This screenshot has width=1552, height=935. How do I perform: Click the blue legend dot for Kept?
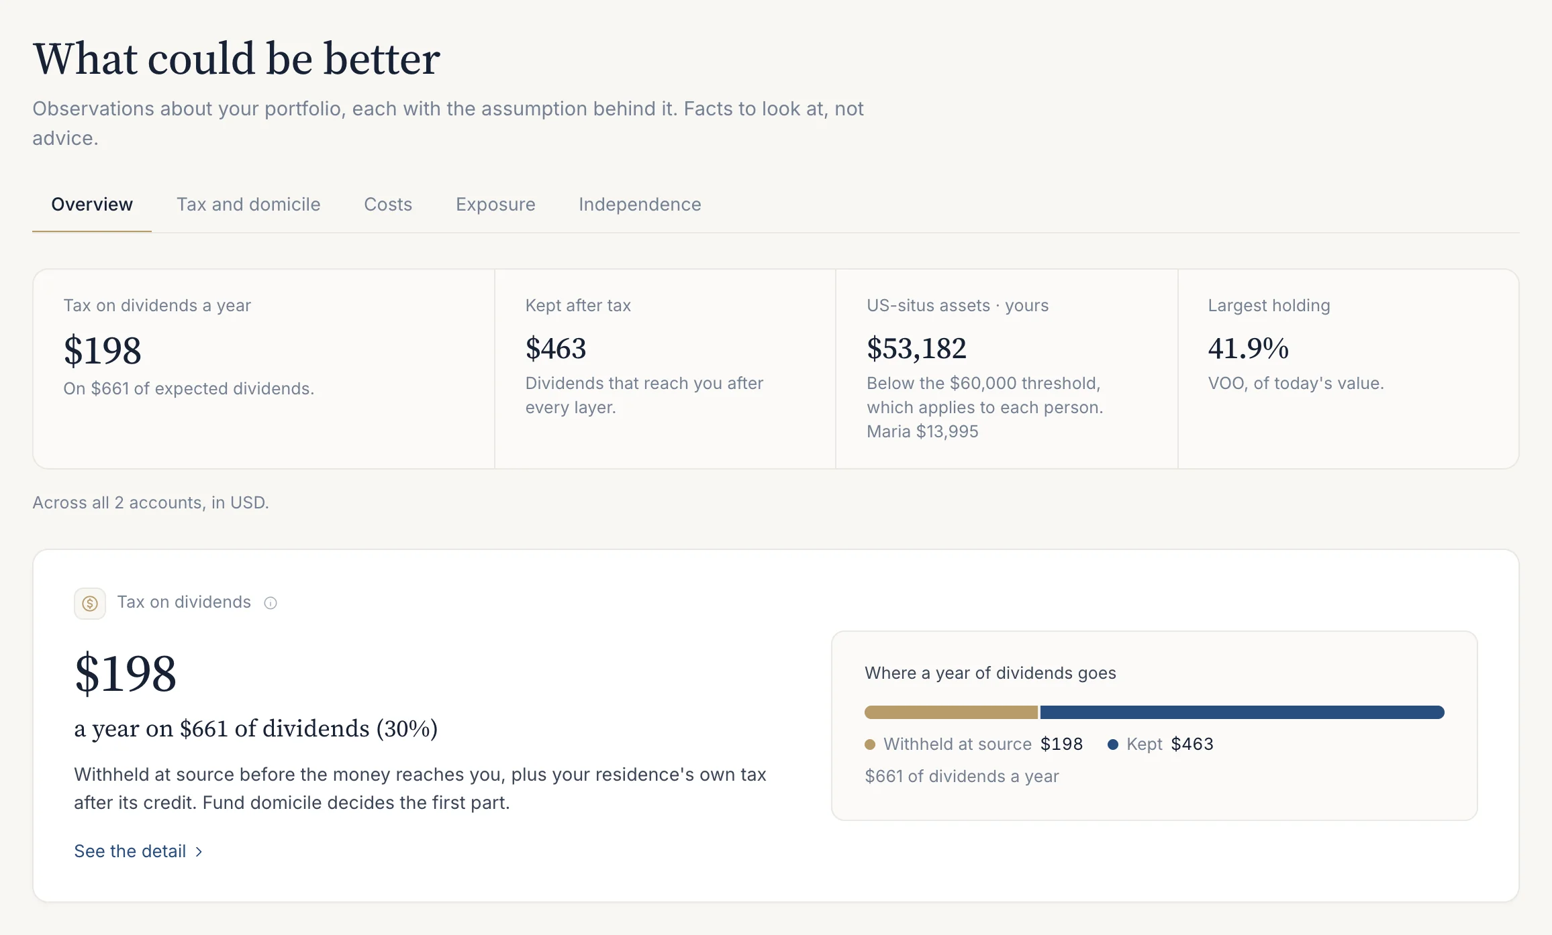(x=1112, y=745)
